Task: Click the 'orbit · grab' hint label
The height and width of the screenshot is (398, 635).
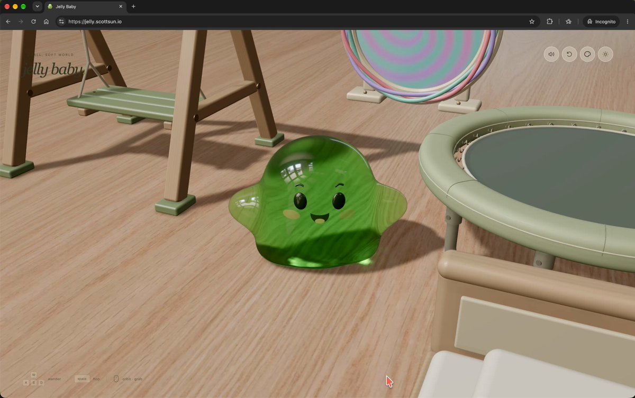Action: (x=132, y=379)
